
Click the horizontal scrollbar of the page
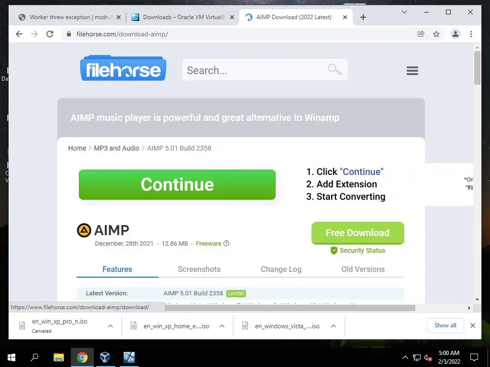click(x=290, y=308)
